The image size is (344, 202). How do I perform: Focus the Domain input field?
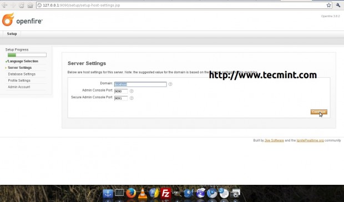(x=140, y=84)
